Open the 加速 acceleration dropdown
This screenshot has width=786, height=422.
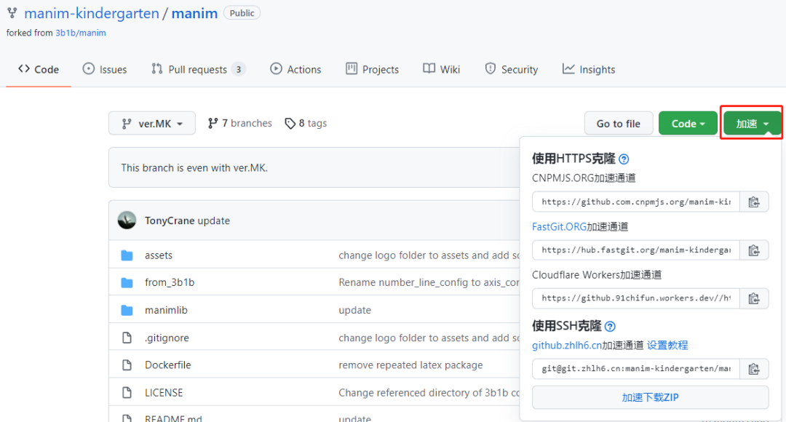751,123
